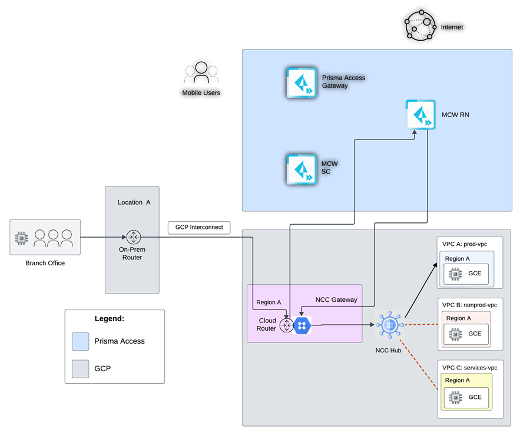Select the GCE chip icon in services-vpc

click(x=455, y=398)
